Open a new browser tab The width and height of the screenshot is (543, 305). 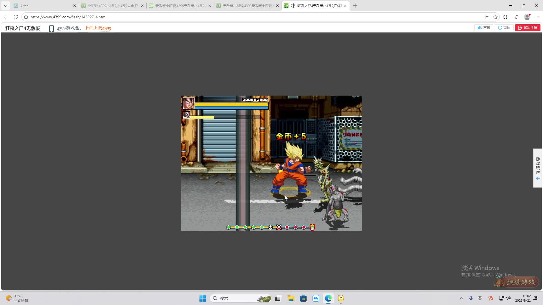[x=355, y=6]
